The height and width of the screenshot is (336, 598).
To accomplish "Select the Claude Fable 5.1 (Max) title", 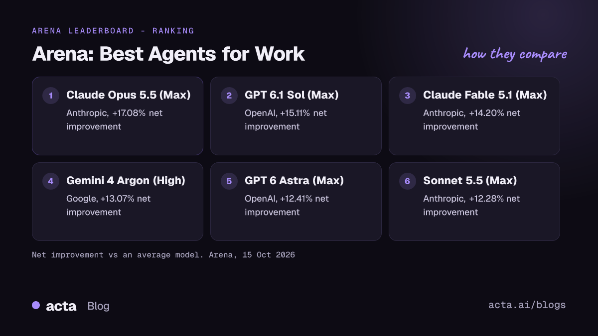I will click(x=485, y=95).
